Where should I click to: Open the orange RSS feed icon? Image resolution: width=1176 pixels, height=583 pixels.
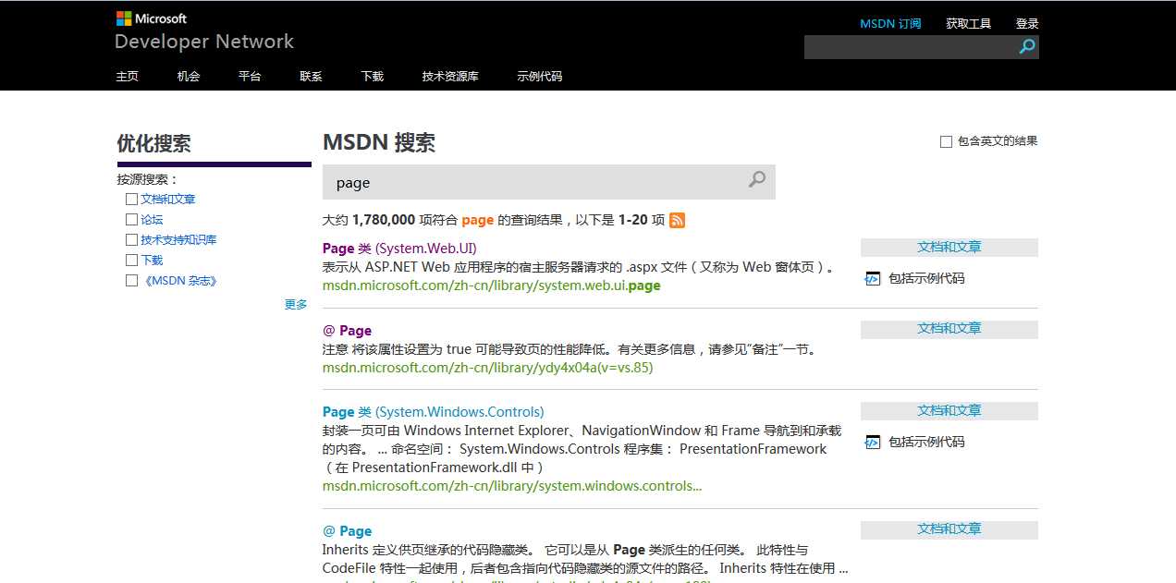click(678, 220)
